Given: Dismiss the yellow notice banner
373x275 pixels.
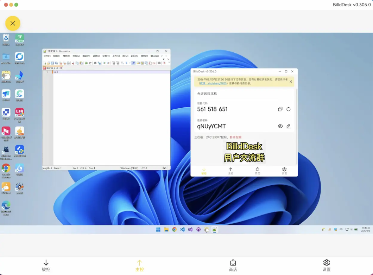Looking at the screenshot, I should 291,82.
